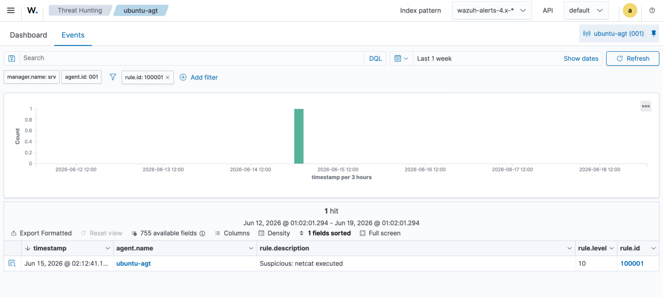Click the agent.id: 001 filter pill
The width and height of the screenshot is (663, 297).
click(81, 77)
